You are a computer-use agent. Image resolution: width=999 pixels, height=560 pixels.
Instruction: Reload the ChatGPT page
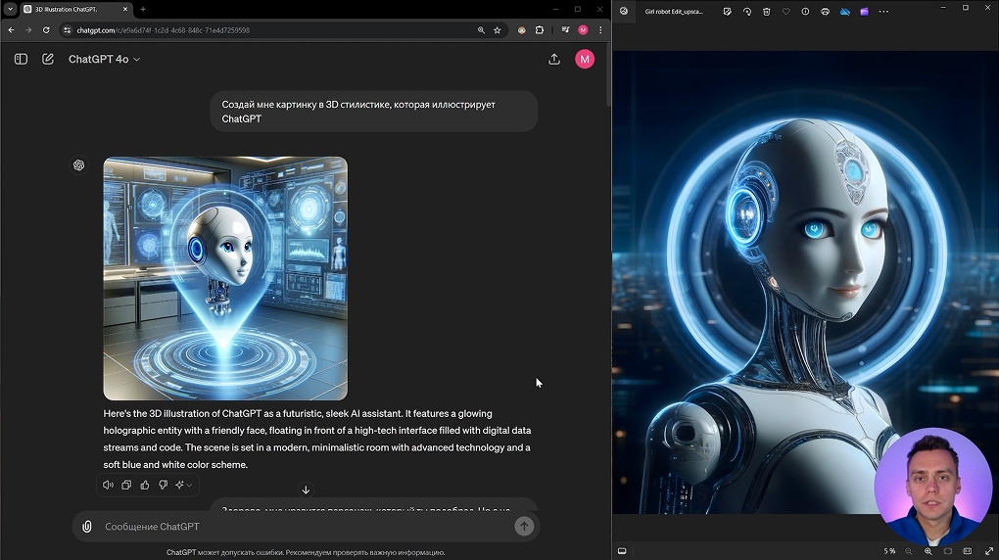(46, 30)
